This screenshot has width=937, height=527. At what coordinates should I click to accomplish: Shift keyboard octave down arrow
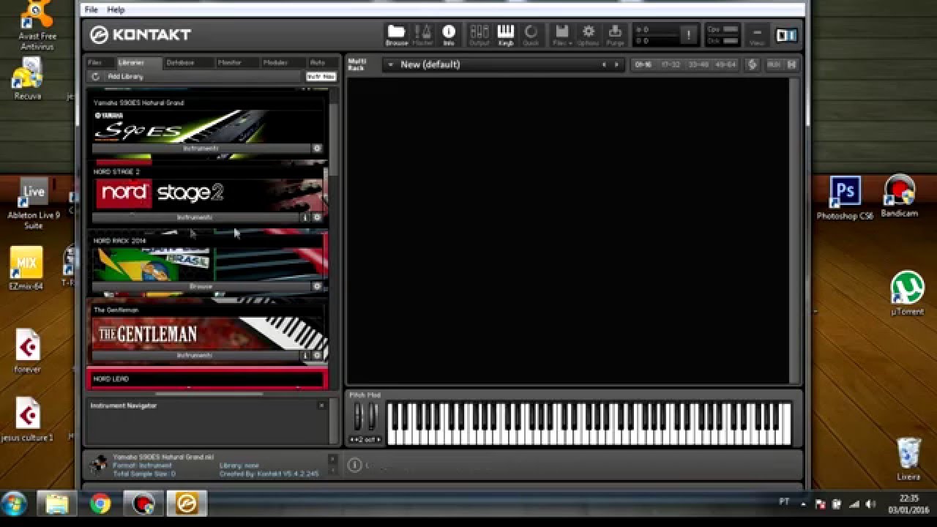[x=353, y=439]
